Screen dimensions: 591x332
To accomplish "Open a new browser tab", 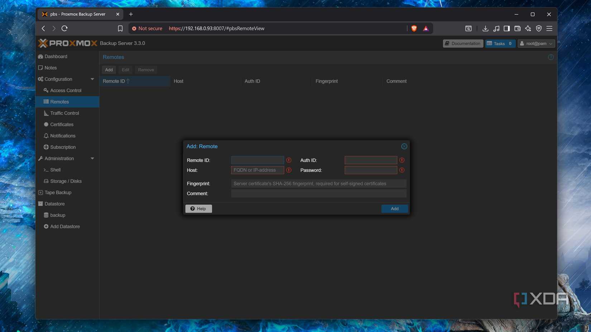I will click(x=131, y=14).
